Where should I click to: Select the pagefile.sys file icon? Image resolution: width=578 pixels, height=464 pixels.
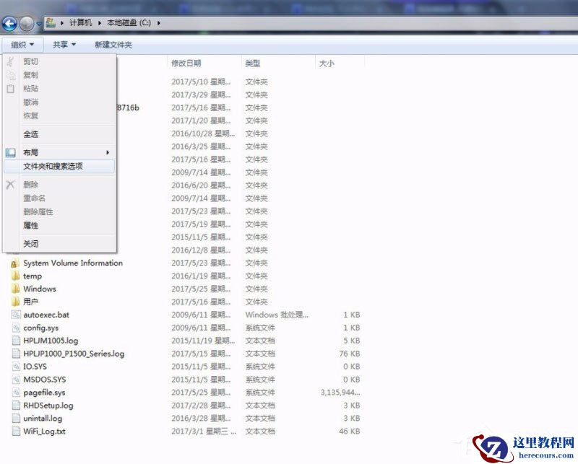pos(16,392)
